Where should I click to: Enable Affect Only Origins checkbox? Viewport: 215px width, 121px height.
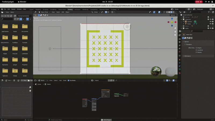(196, 48)
